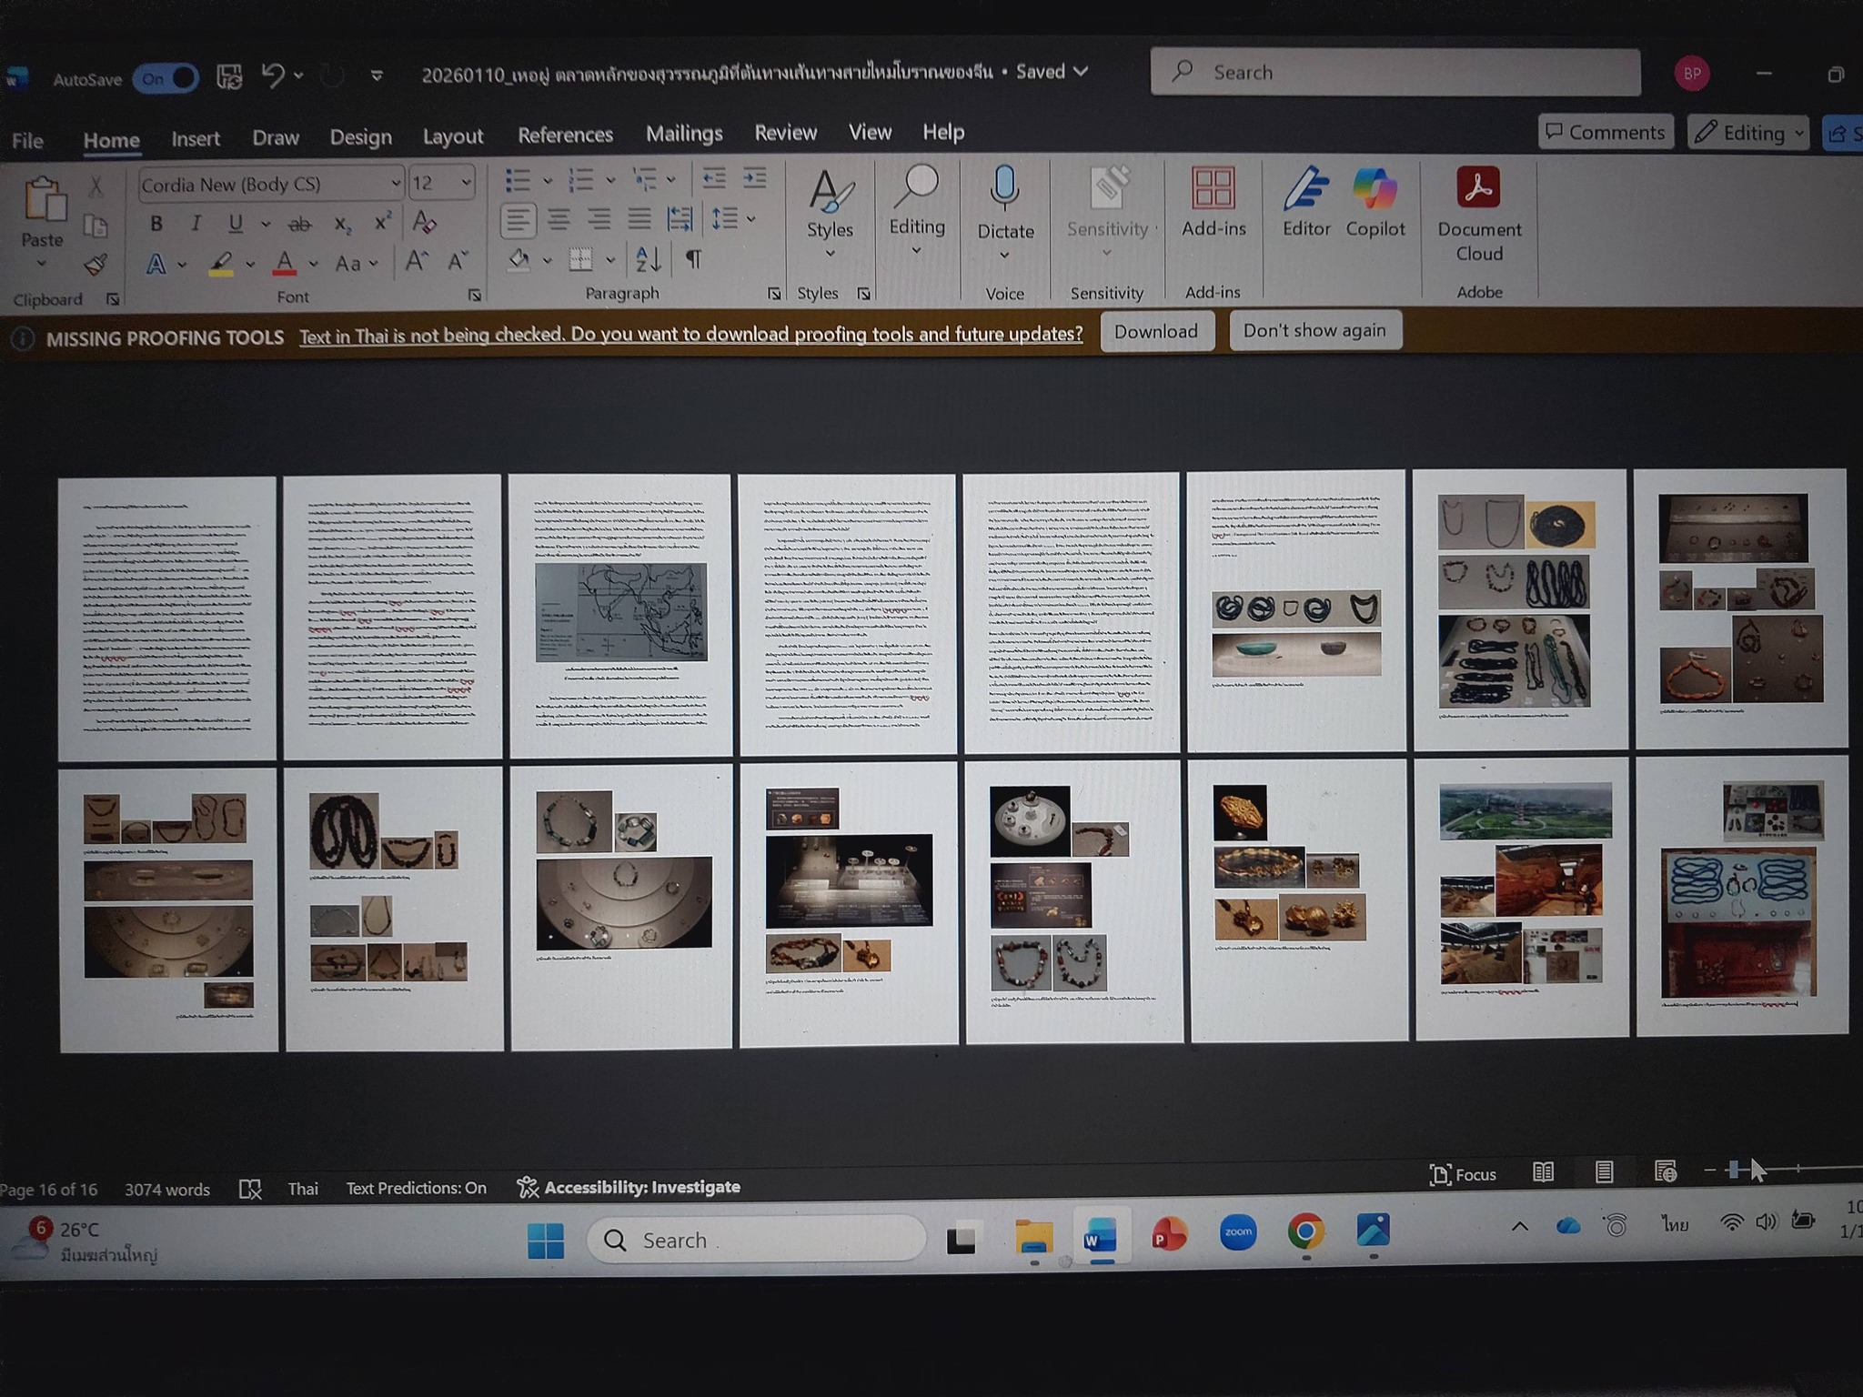Turn off the AutoSave switch
The image size is (1863, 1397).
[x=167, y=79]
